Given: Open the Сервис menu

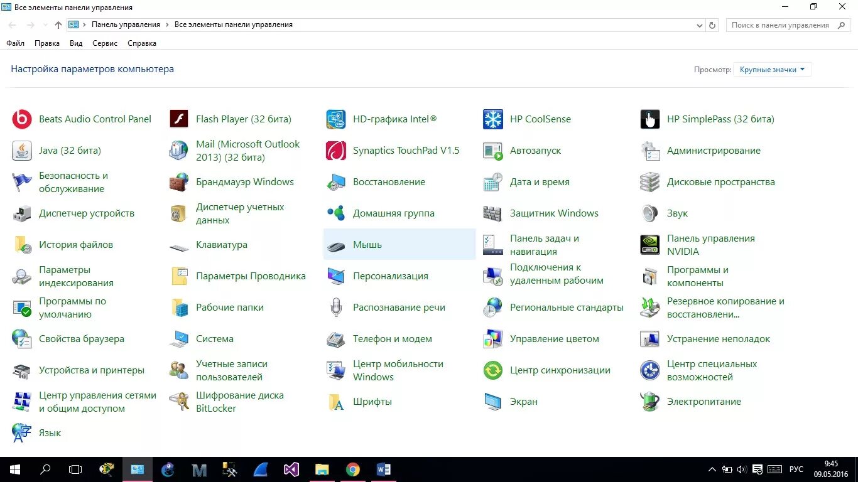Looking at the screenshot, I should (x=105, y=43).
